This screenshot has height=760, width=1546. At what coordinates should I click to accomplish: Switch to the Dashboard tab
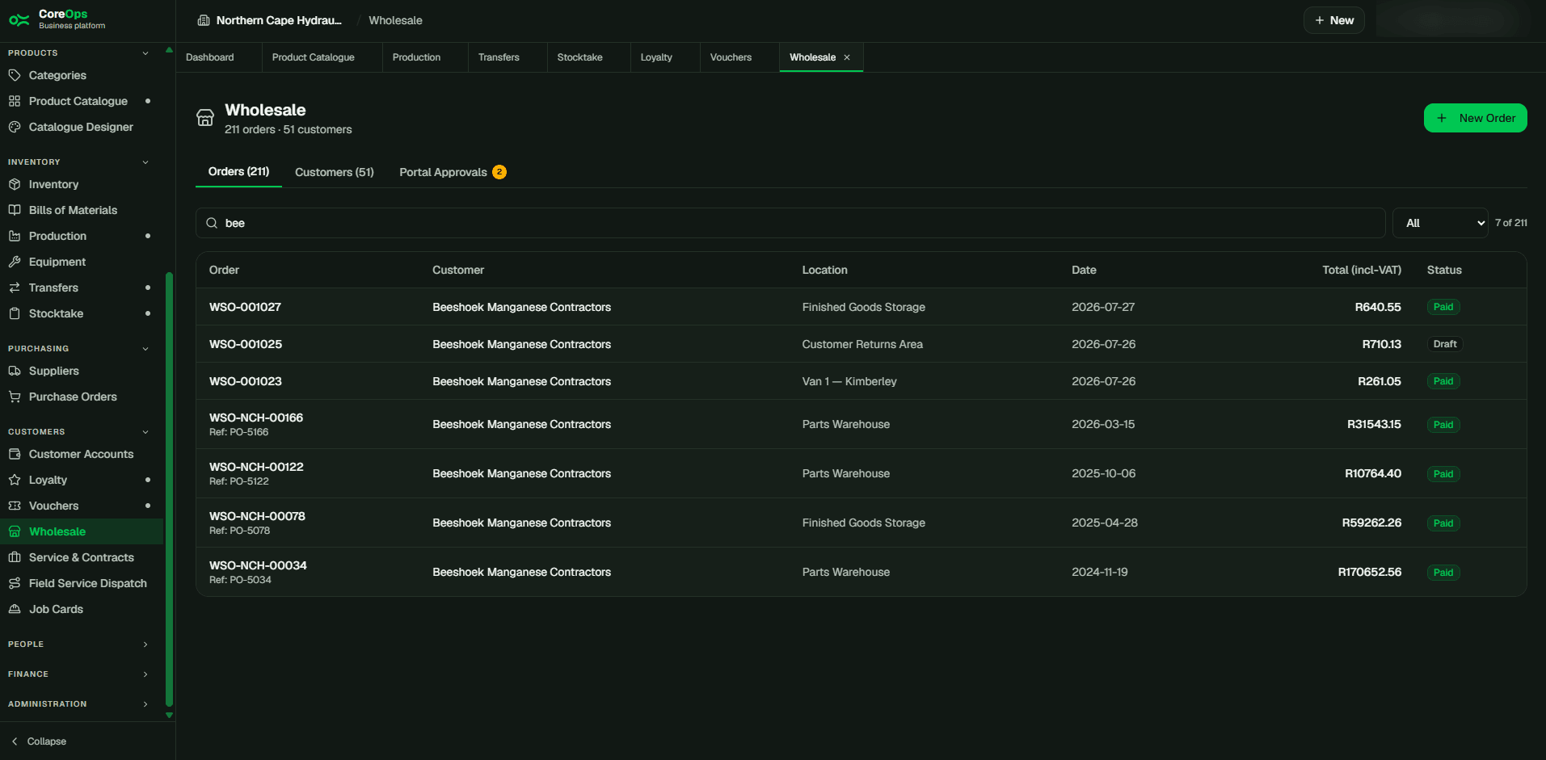(210, 57)
